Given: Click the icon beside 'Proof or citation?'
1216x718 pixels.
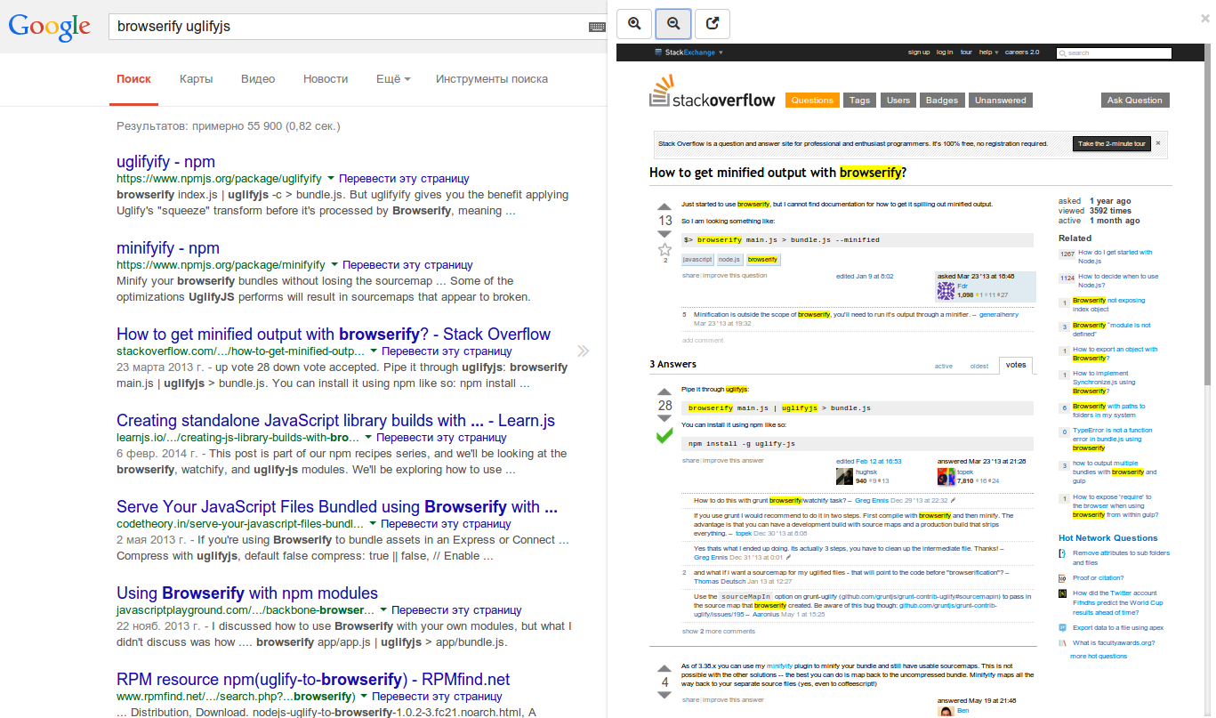Looking at the screenshot, I should click(1062, 578).
